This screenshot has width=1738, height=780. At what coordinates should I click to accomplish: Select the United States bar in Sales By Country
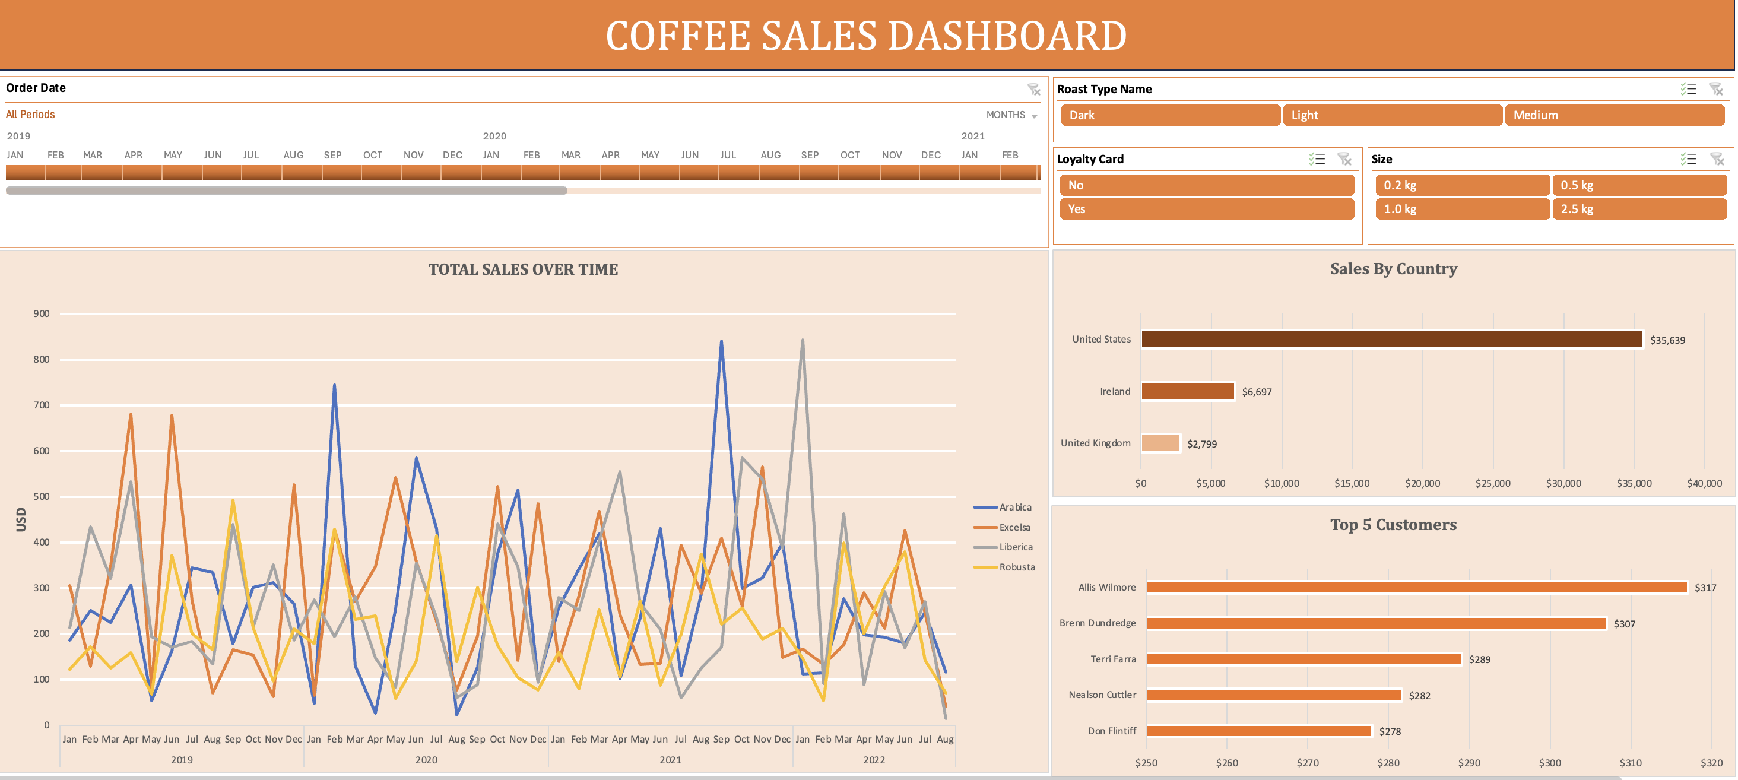[1390, 340]
